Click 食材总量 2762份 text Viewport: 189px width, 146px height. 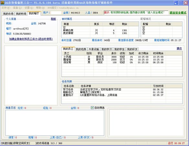pos(71,40)
